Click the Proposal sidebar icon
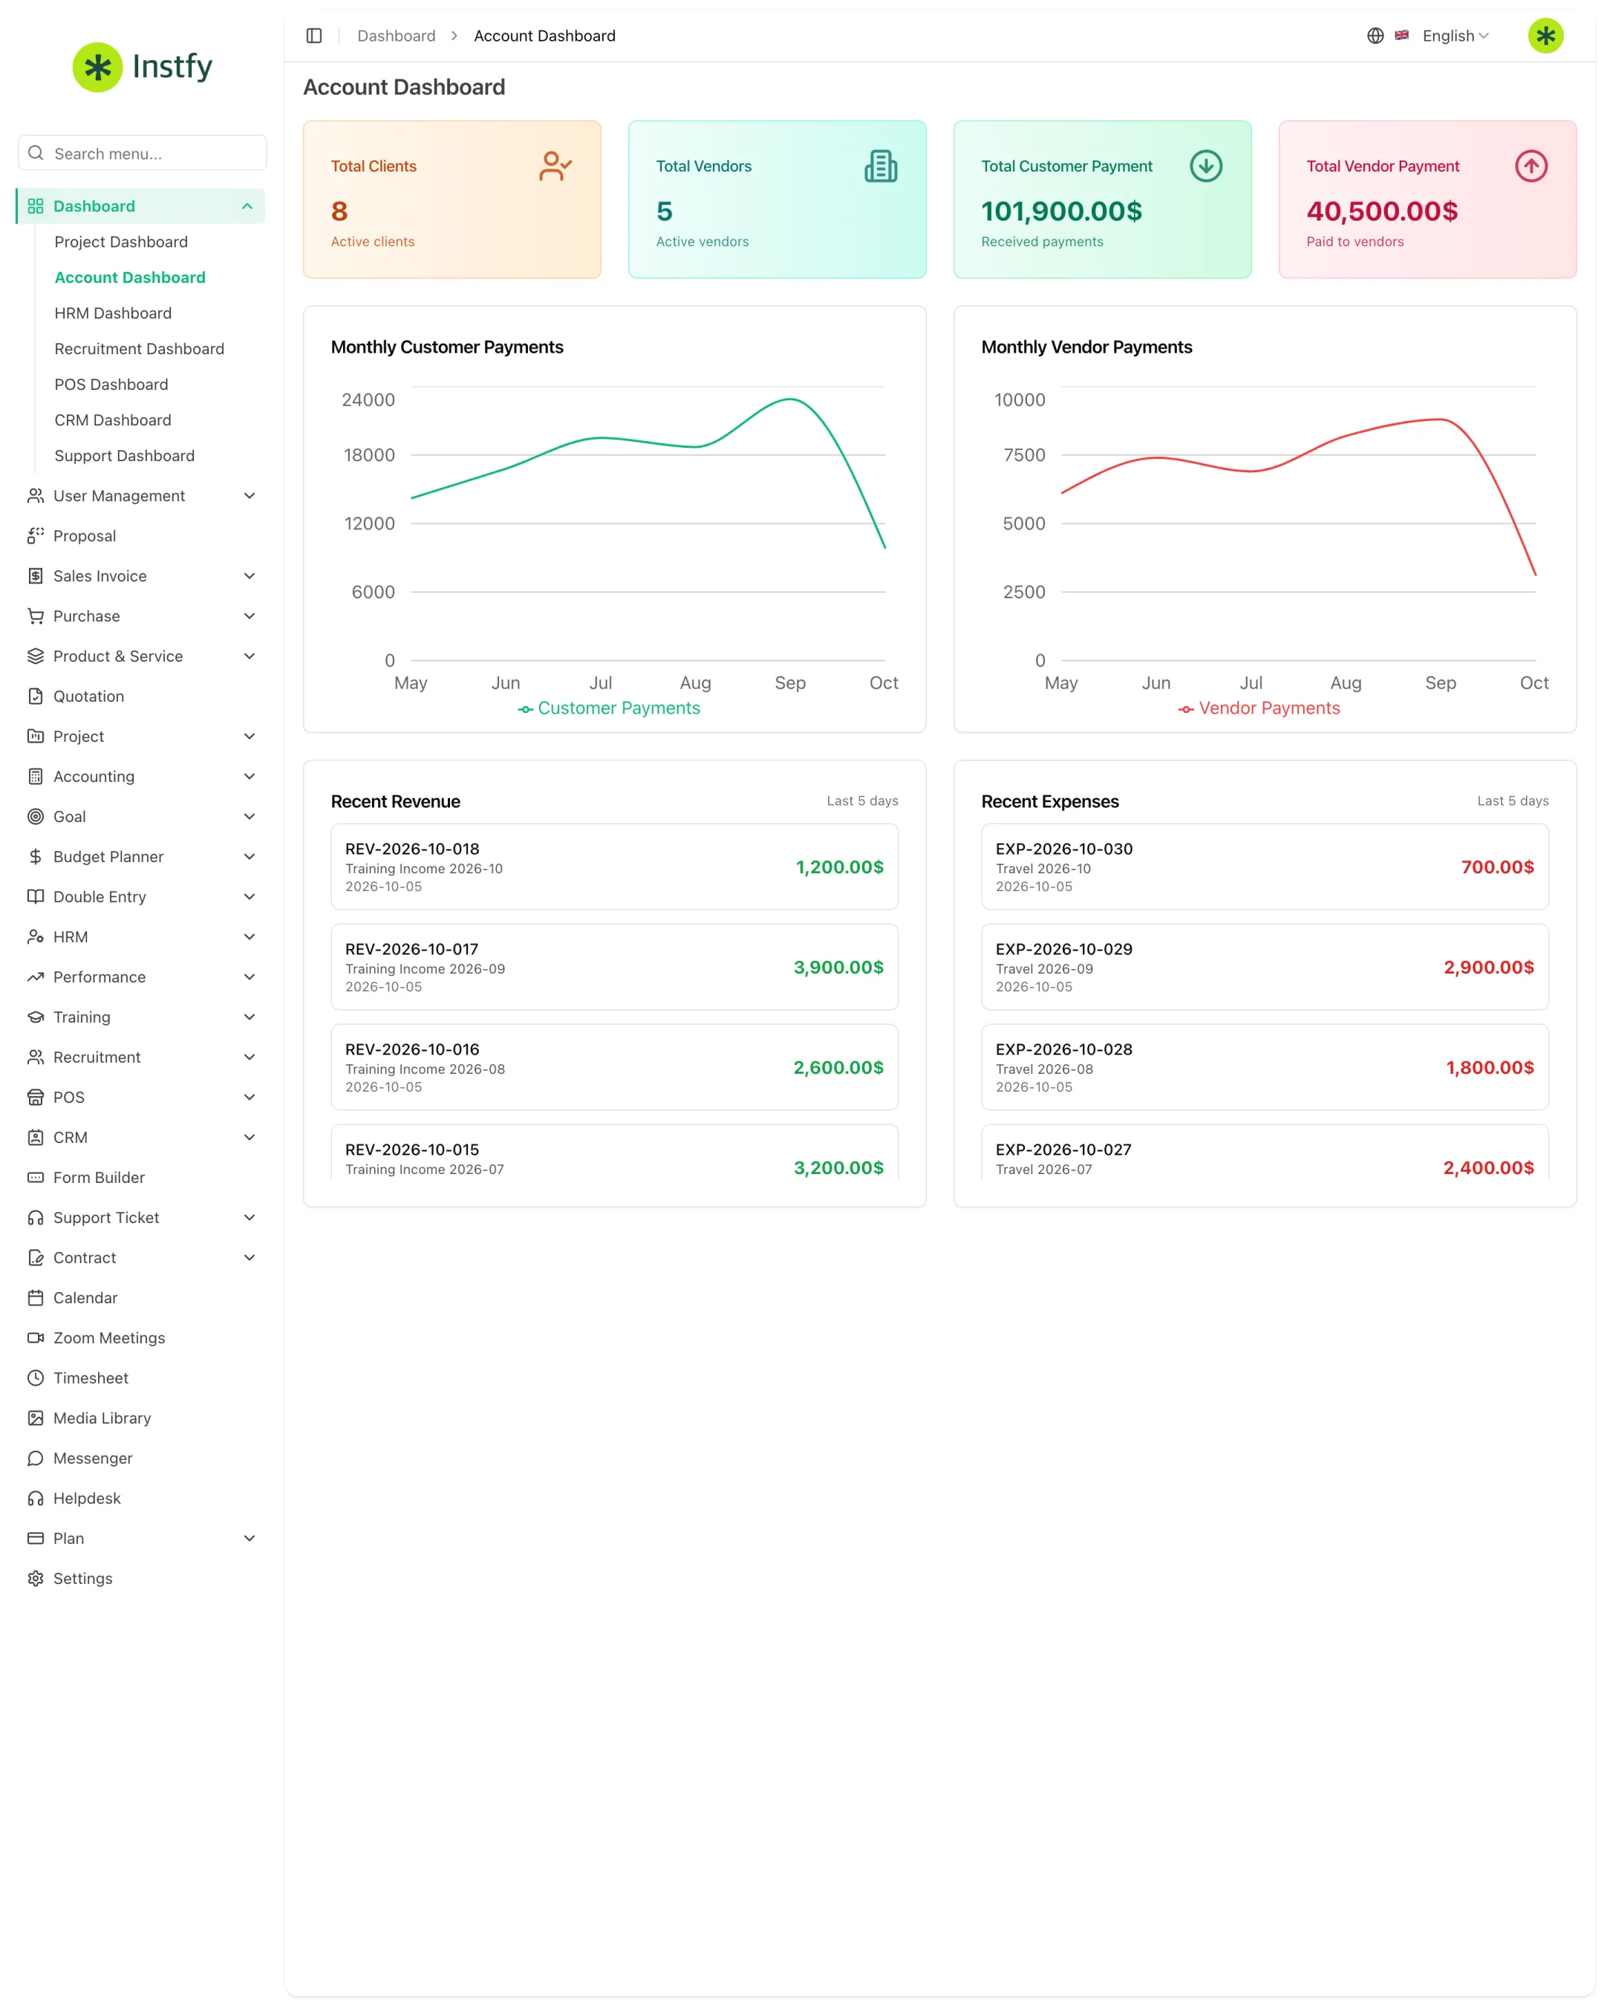This screenshot has height=2005, width=1604. point(36,535)
